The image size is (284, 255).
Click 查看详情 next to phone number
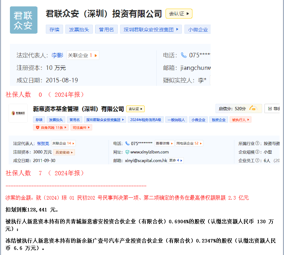click(x=164, y=144)
